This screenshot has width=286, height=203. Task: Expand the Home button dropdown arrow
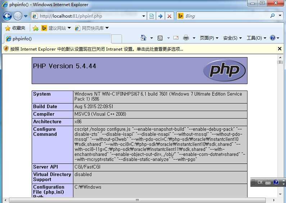(x=151, y=38)
